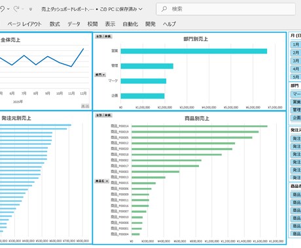Viewport: 301px width, 248px height.
Task: Open the 数式 ribbon tab
Action: click(x=54, y=24)
